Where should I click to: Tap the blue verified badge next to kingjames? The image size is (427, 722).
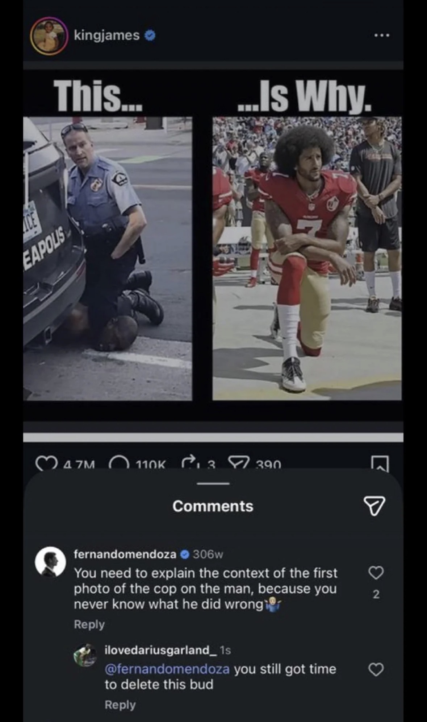coord(150,35)
